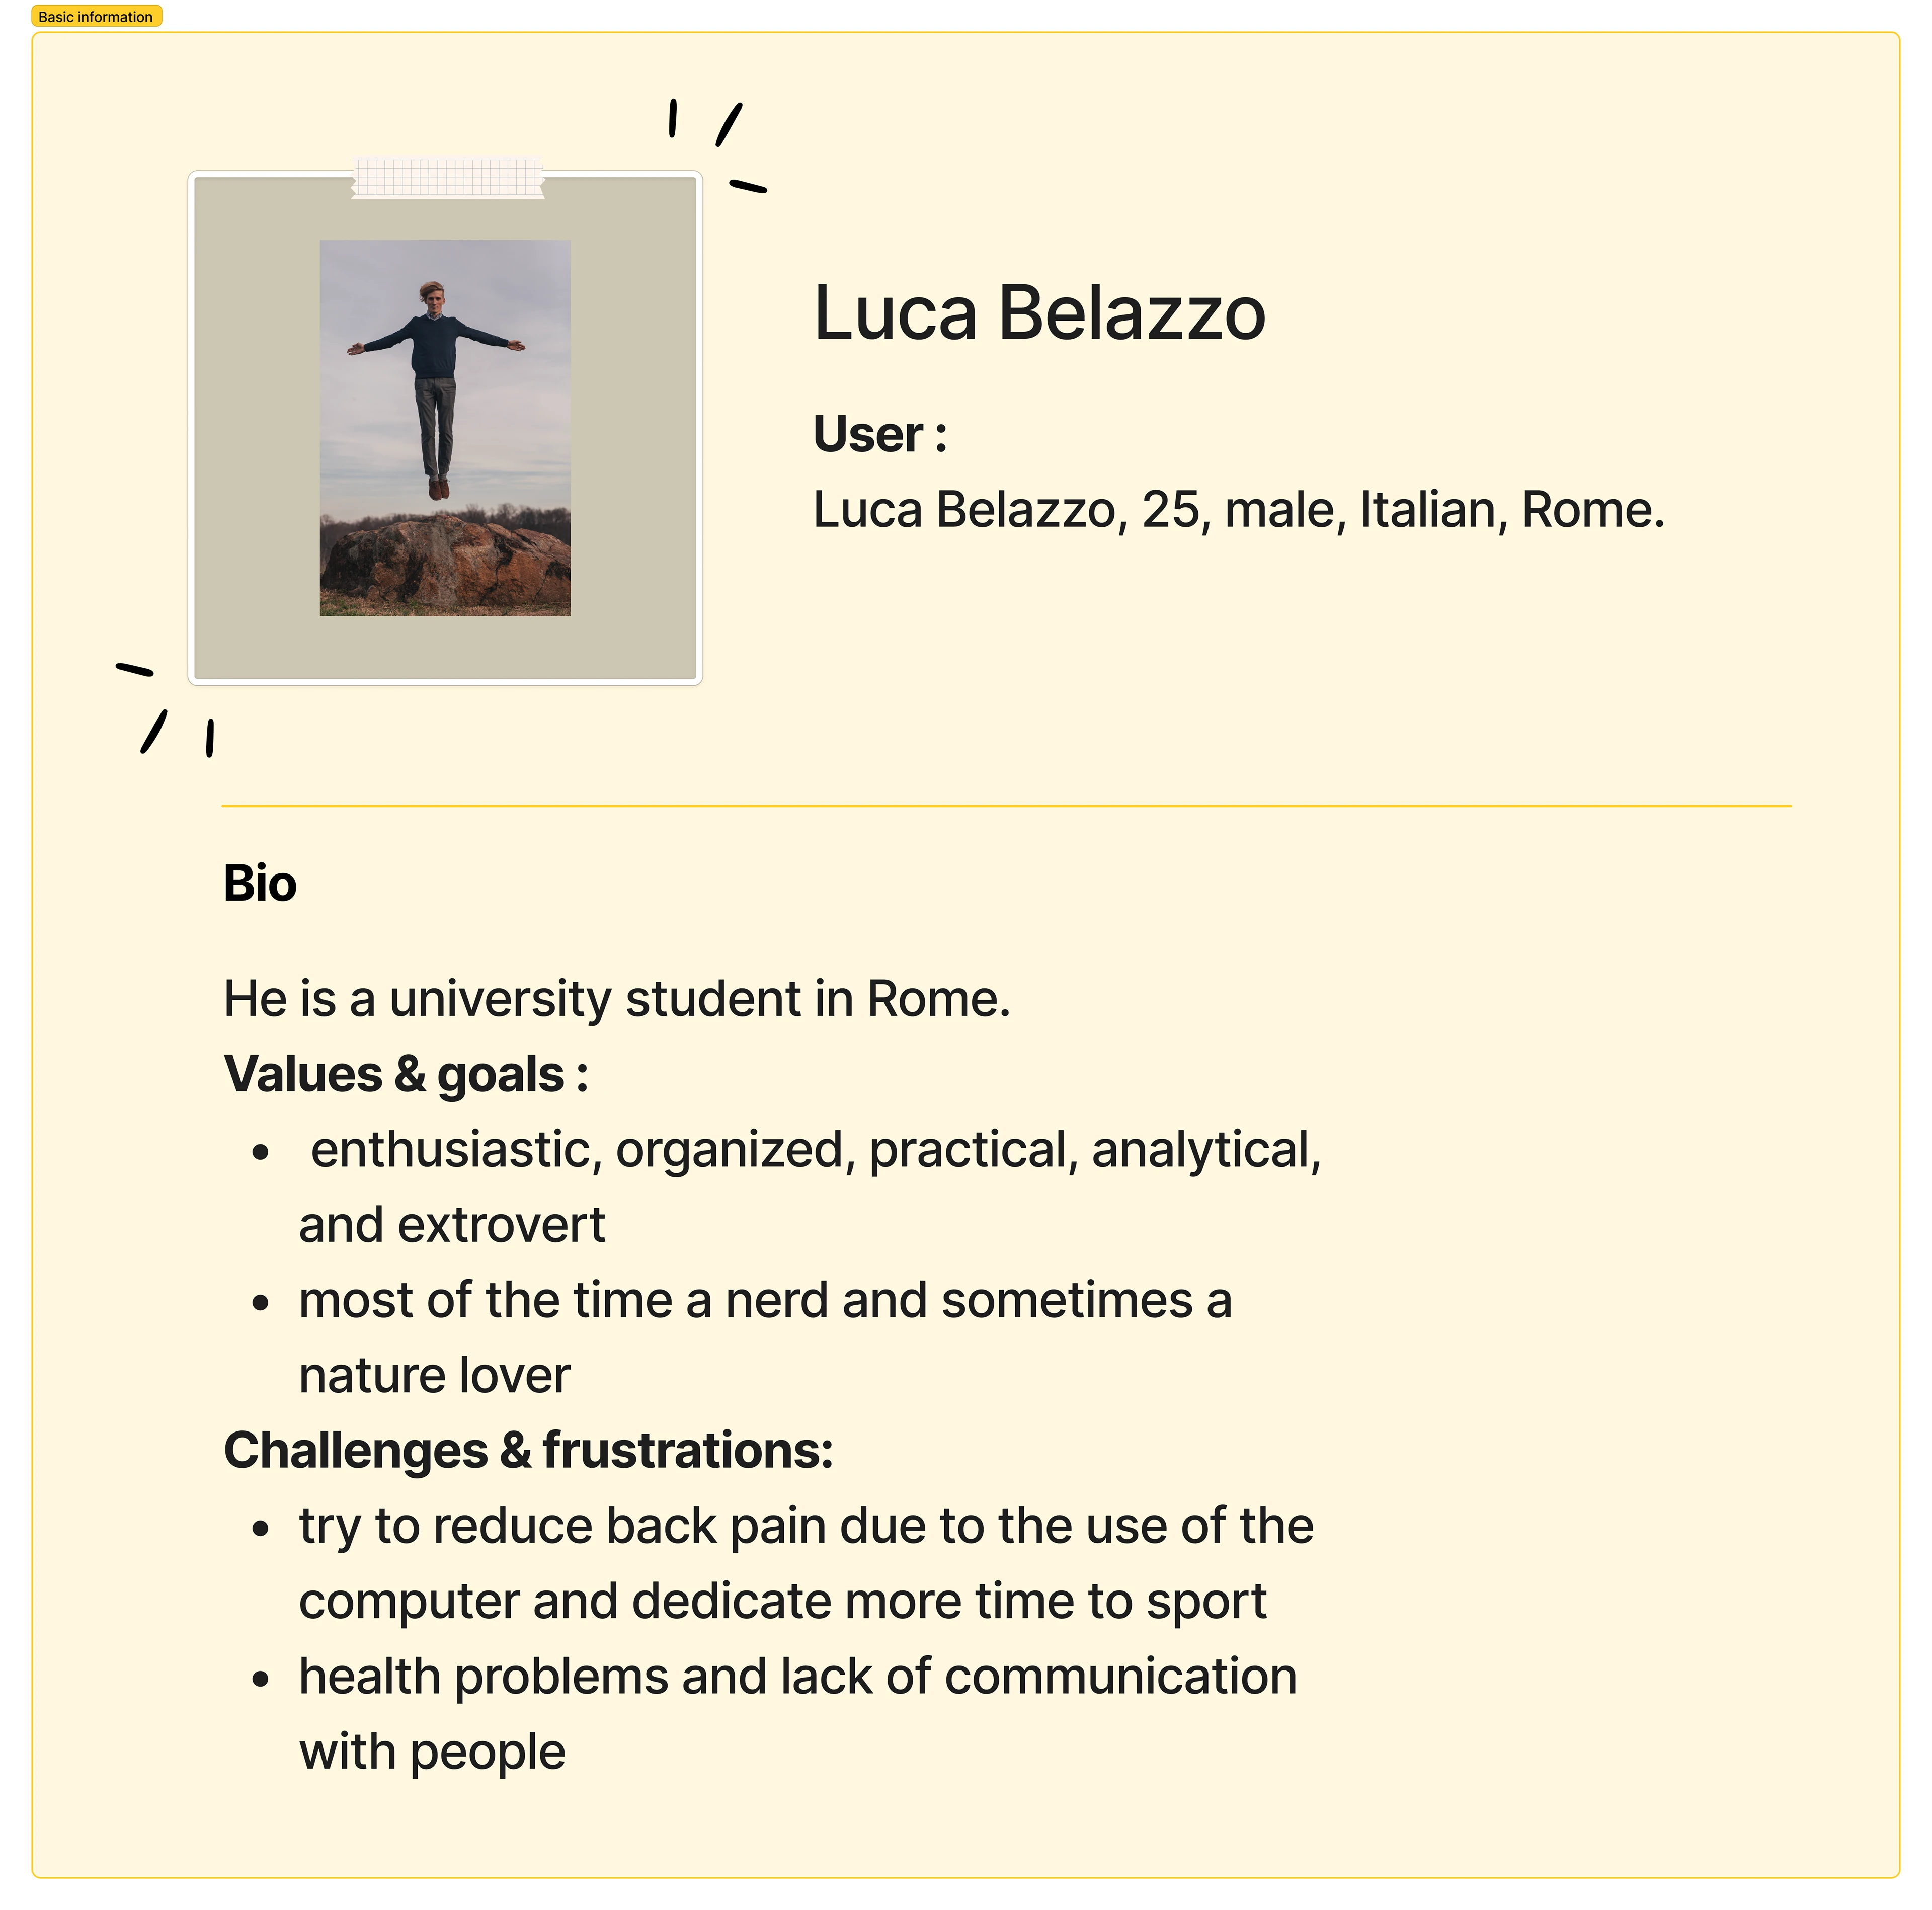Select the "Values & goals :" heading
Viewport: 1932px width, 1910px height.
tap(406, 1075)
